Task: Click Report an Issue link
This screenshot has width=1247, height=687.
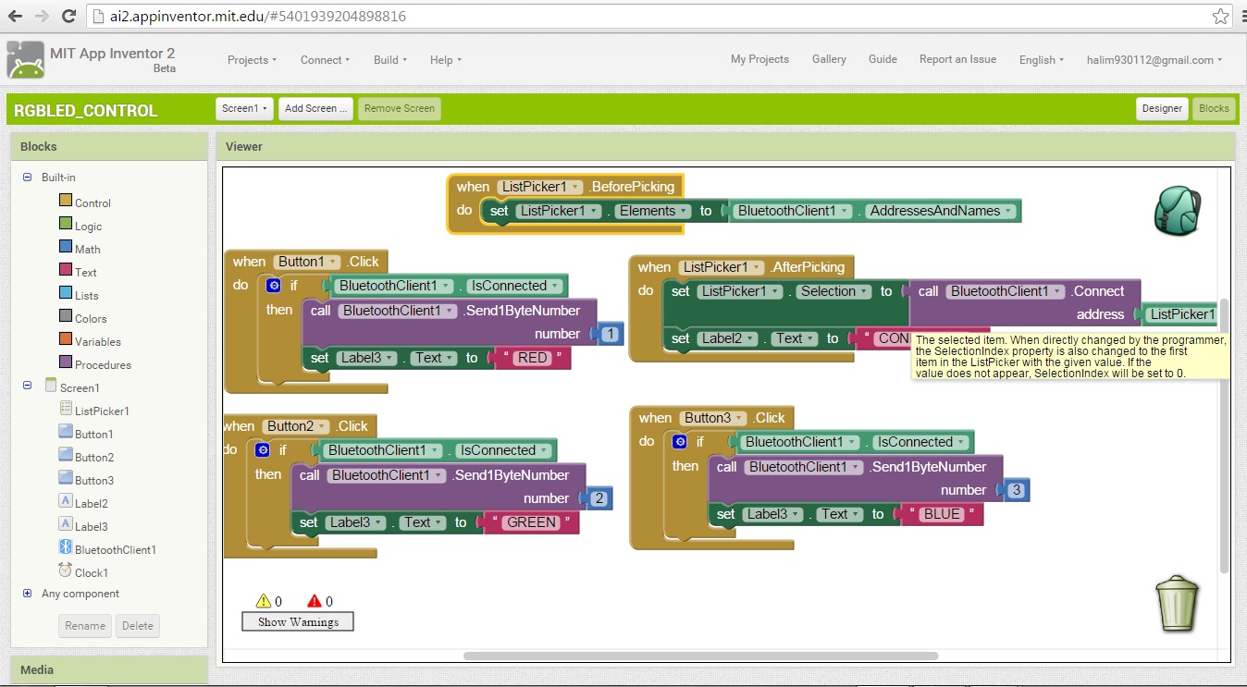Action: pyautogui.click(x=957, y=59)
